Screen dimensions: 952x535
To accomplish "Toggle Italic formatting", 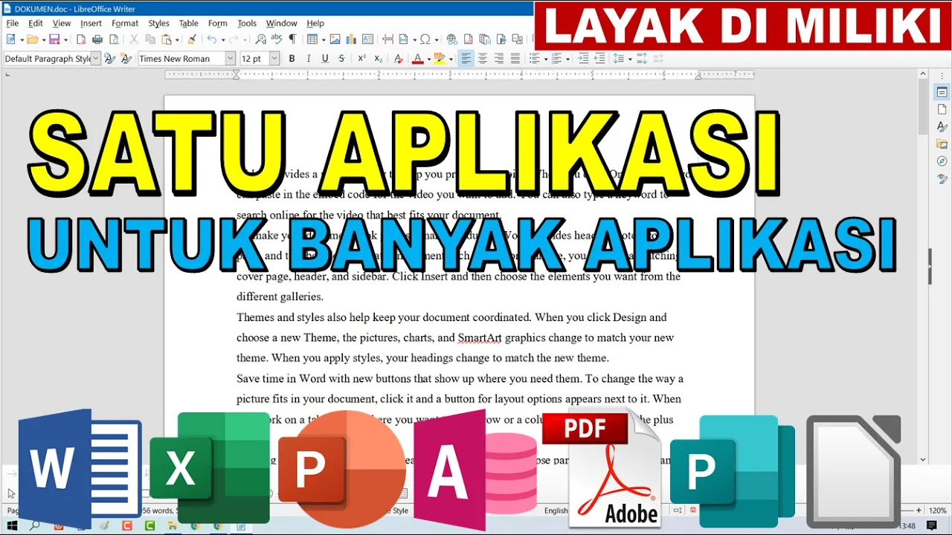I will pyautogui.click(x=309, y=59).
